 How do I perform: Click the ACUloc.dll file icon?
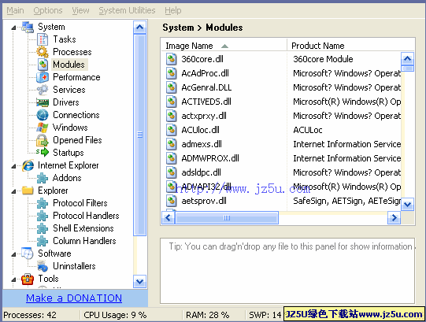172,130
